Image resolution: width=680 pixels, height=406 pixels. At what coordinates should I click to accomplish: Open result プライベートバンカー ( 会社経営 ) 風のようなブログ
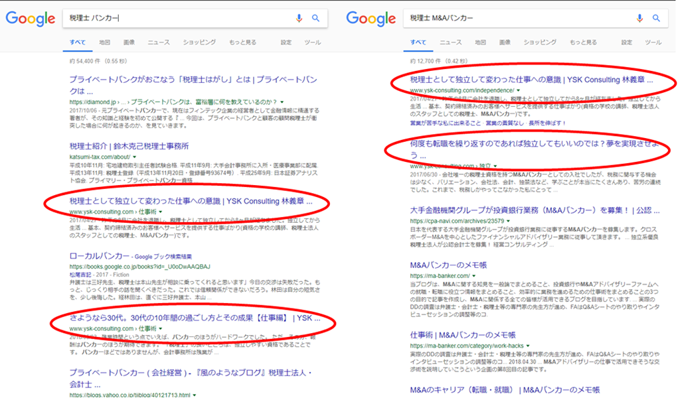191,378
